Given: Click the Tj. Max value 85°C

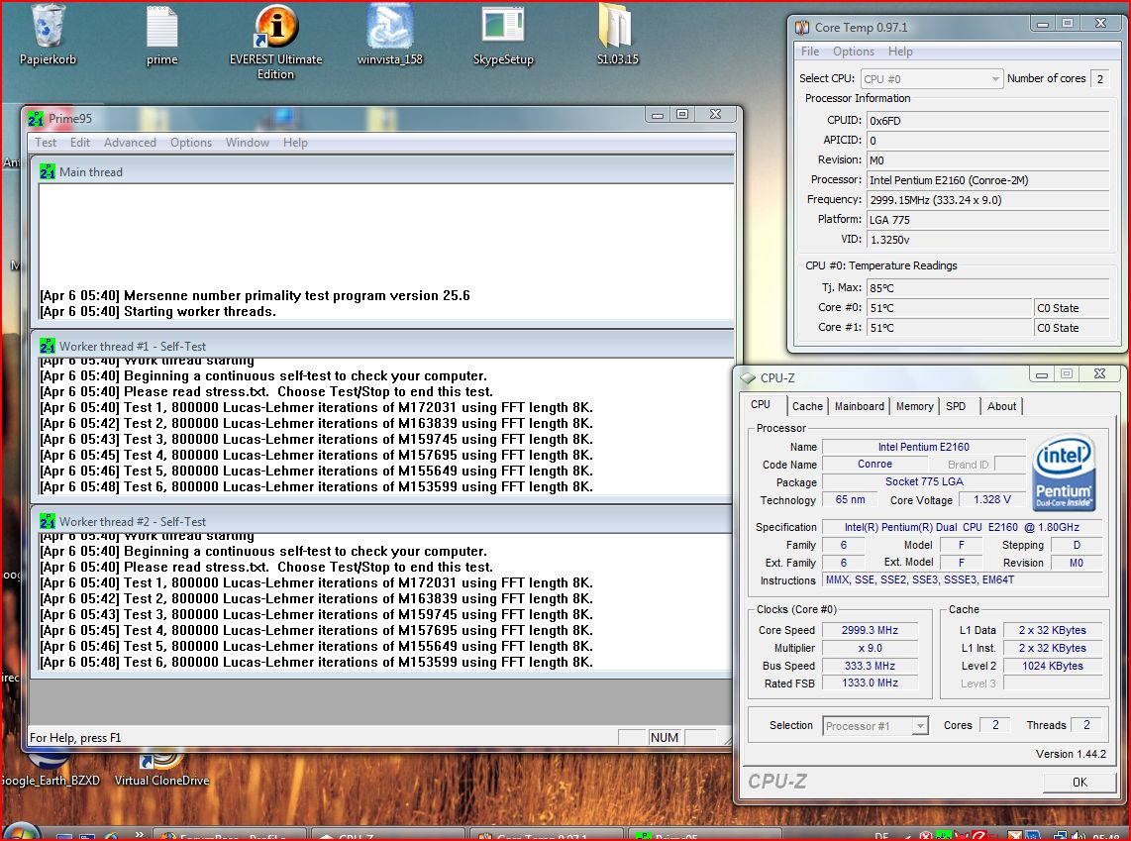Looking at the screenshot, I should coord(987,288).
